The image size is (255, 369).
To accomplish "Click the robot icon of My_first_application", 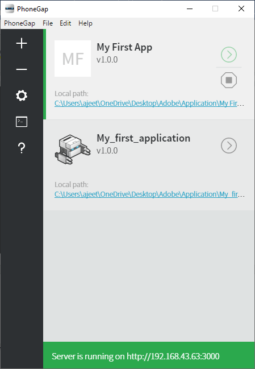I will (73, 149).
